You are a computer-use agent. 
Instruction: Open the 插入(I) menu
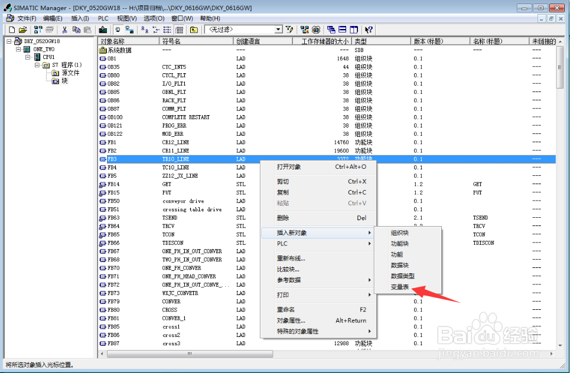80,18
